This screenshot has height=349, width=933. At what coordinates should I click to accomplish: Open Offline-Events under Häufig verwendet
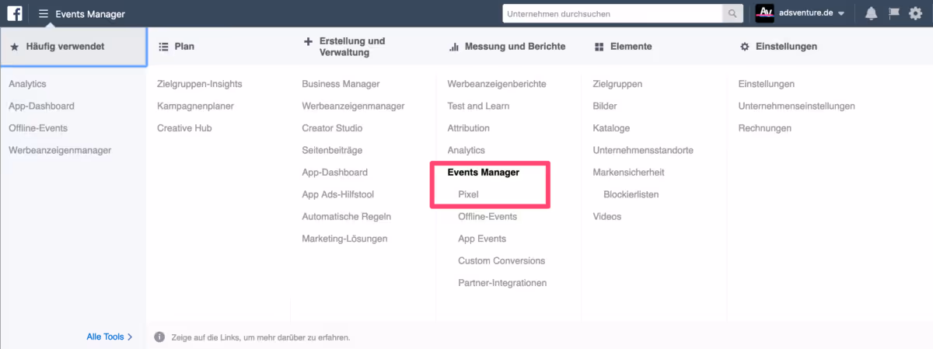pyautogui.click(x=38, y=128)
